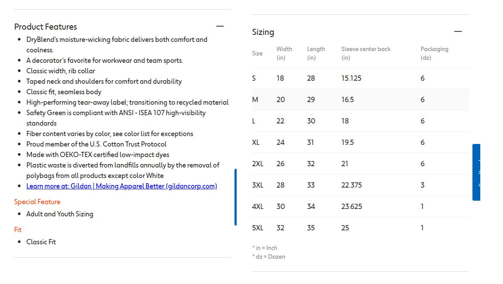The width and height of the screenshot is (503, 284).
Task: Click the Size column header
Action: [257, 53]
